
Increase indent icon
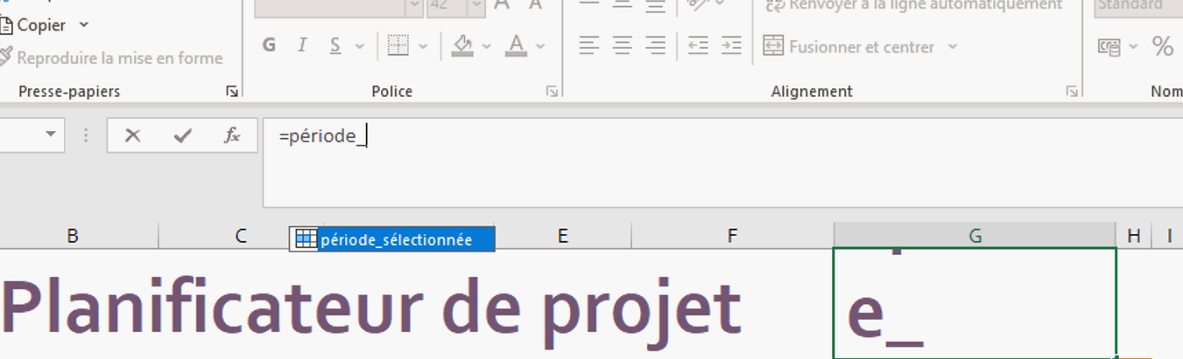pyautogui.click(x=730, y=46)
